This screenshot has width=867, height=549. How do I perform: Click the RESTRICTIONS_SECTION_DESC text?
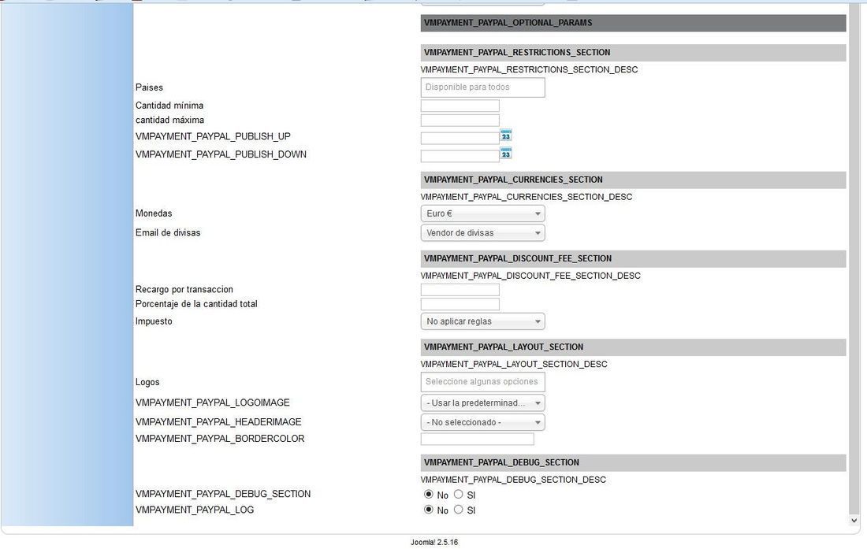coord(529,69)
